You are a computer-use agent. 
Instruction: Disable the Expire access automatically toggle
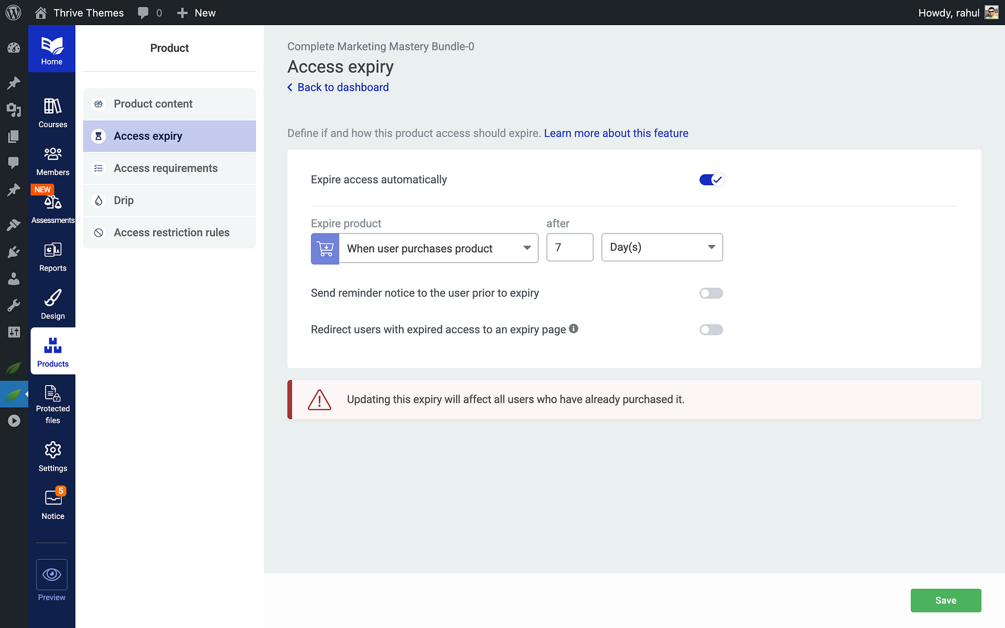711,180
